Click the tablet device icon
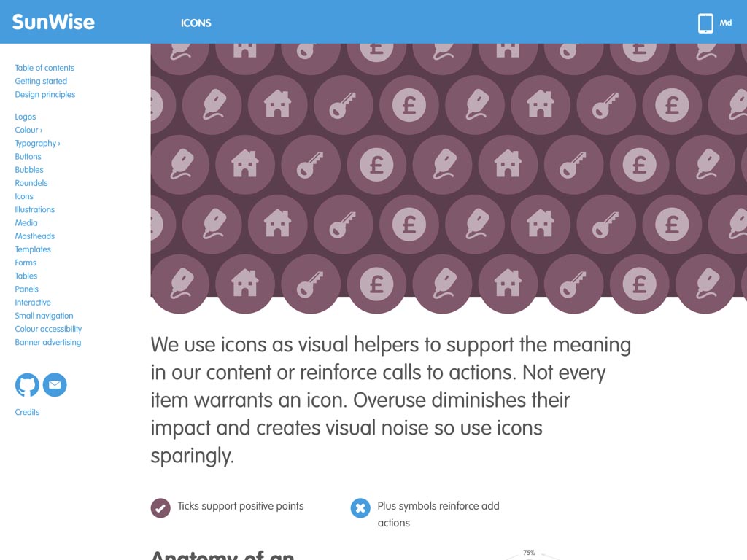Viewport: 747px width, 560px height. click(705, 23)
